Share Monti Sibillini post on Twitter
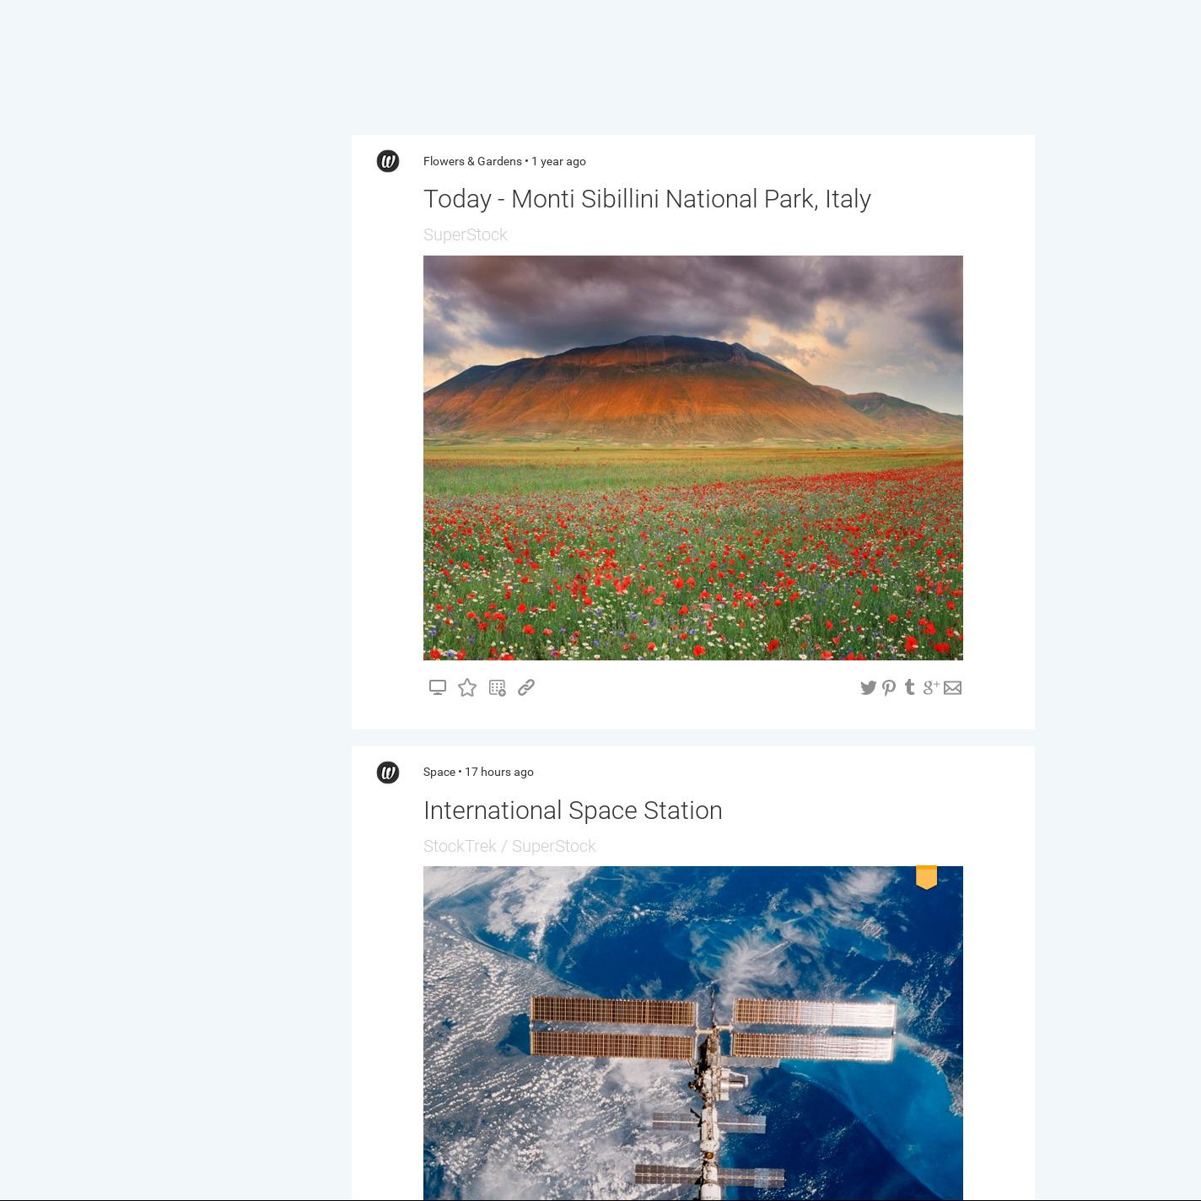 [868, 687]
